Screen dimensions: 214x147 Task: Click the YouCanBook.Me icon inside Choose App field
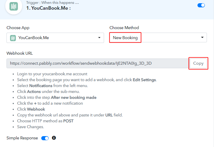click(13, 38)
